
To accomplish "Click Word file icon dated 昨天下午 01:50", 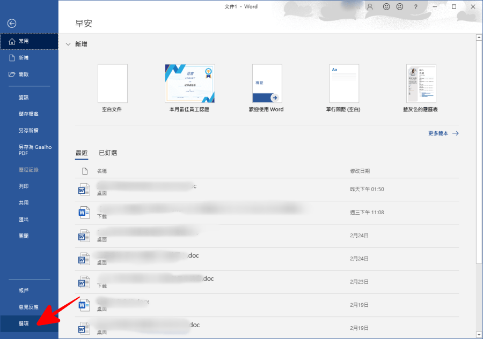I will coord(84,190).
